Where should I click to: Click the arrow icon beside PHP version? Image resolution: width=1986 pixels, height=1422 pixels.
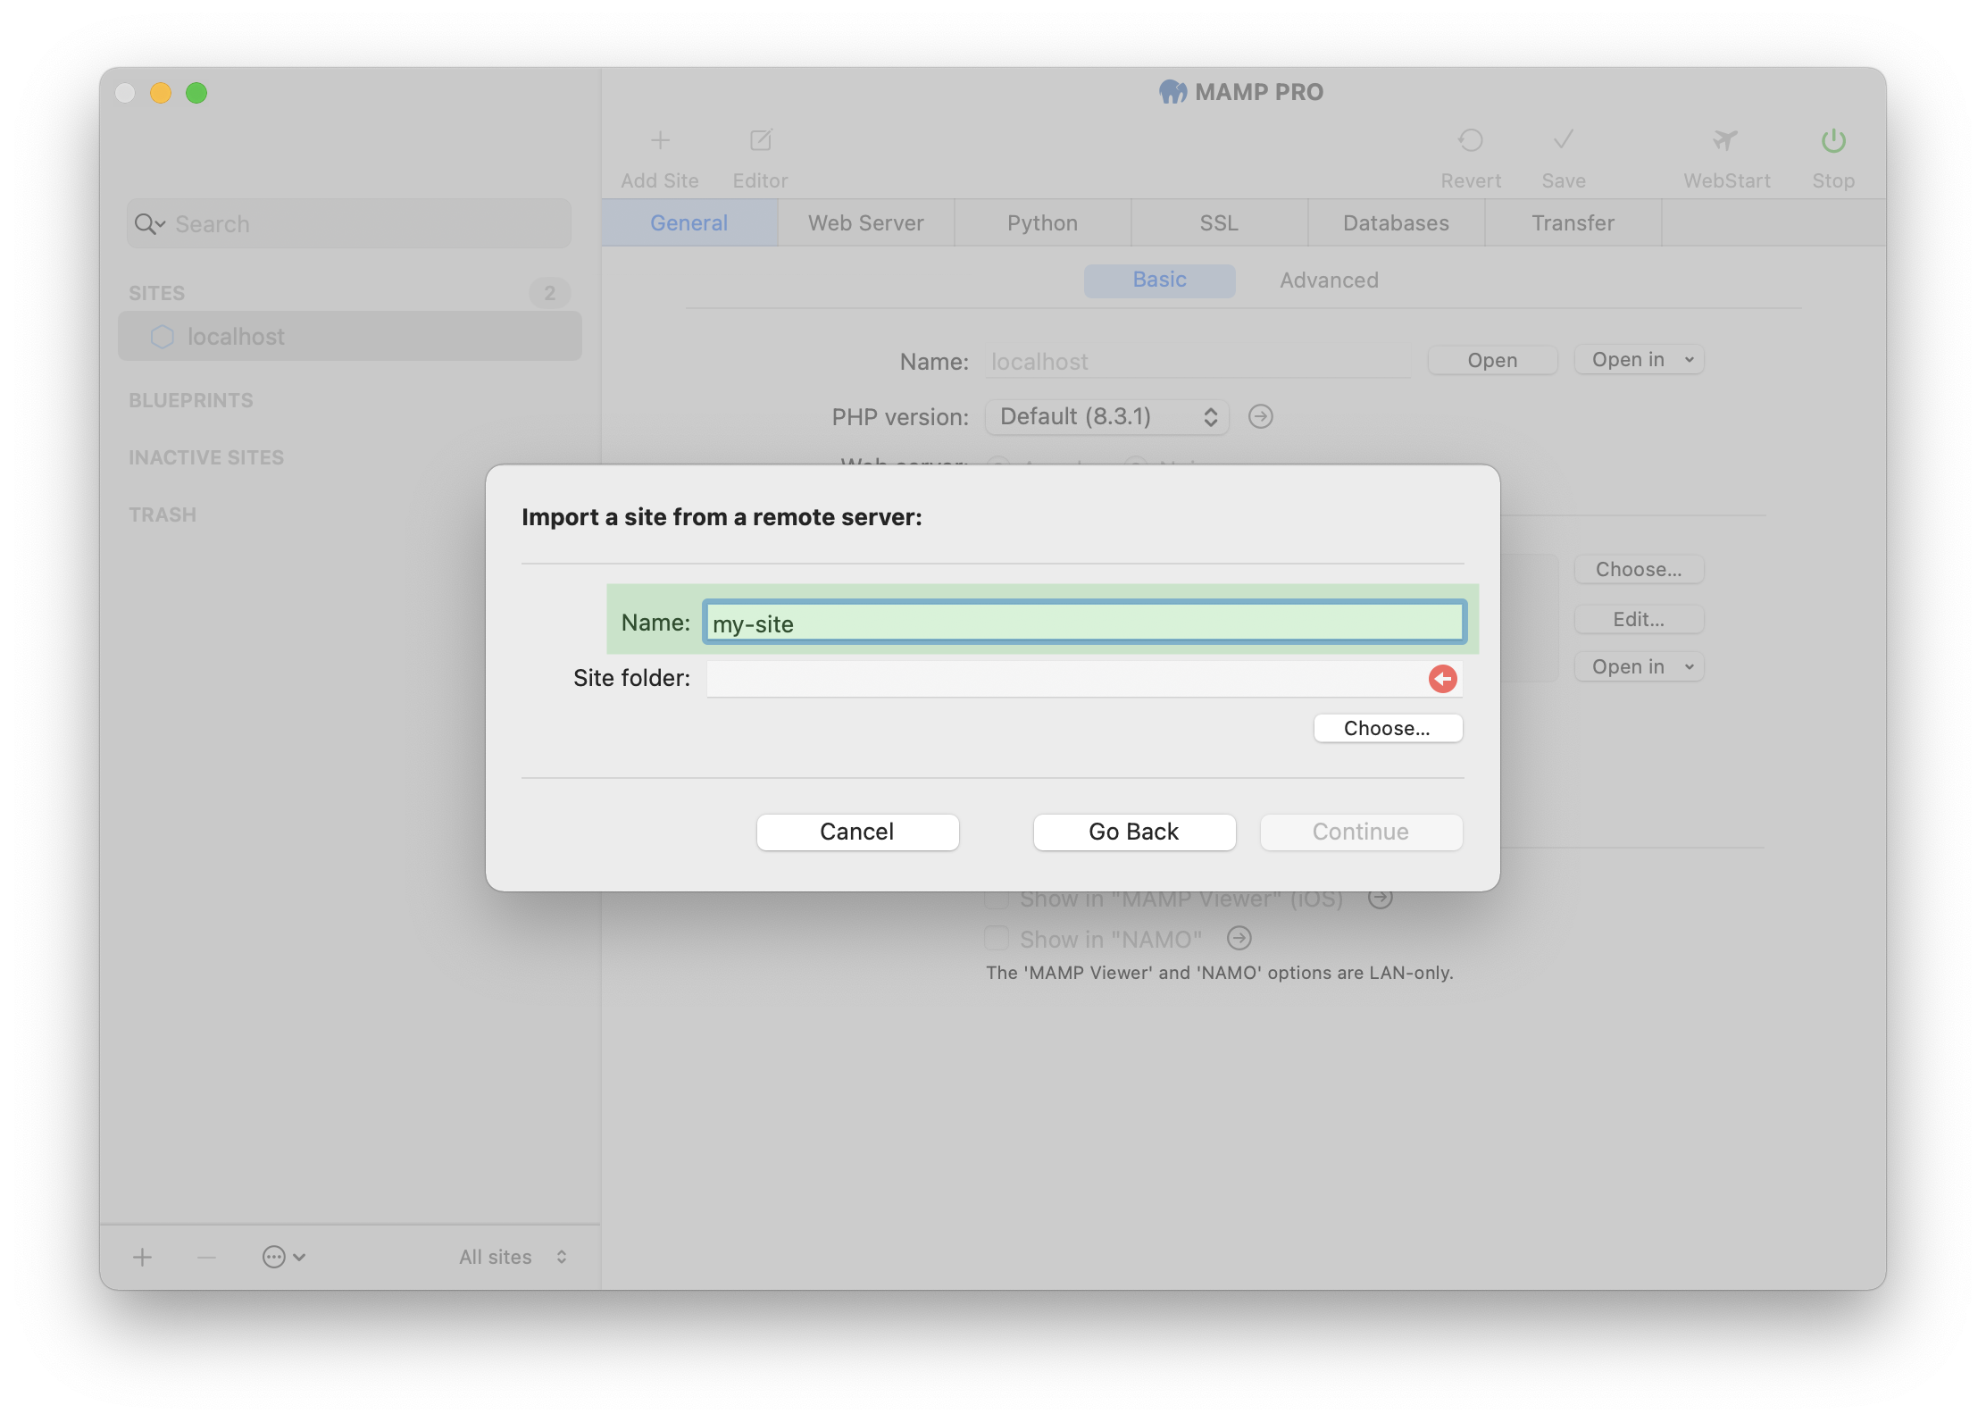(x=1260, y=416)
